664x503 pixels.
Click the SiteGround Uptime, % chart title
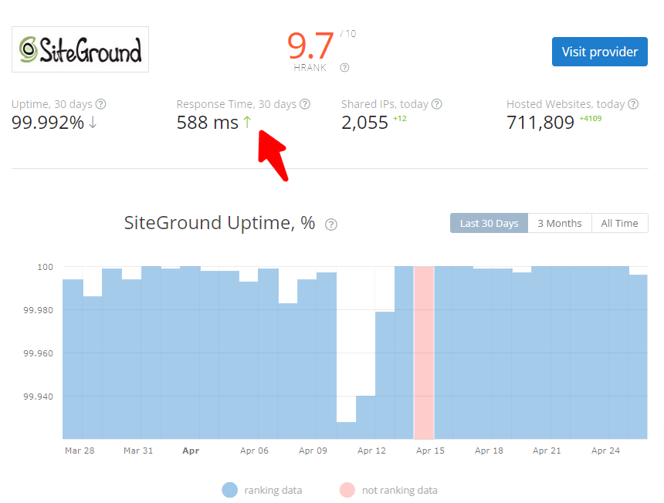(219, 223)
